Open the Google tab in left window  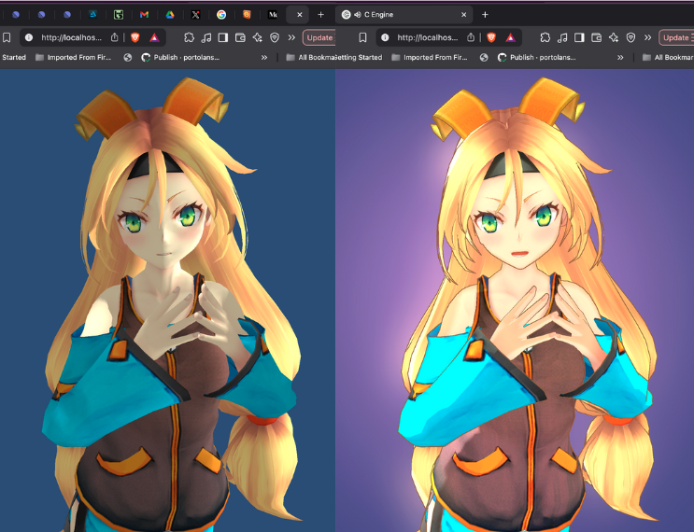tap(221, 15)
